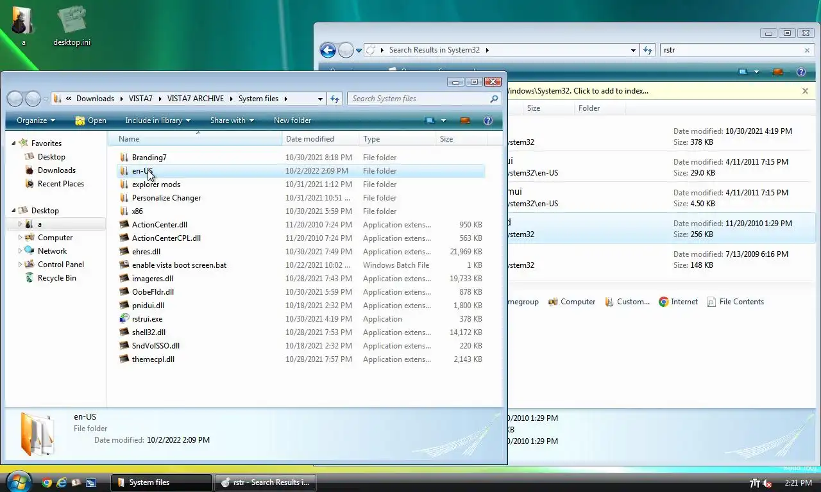
Task: Collapse the Desktop tree group
Action: point(14,211)
